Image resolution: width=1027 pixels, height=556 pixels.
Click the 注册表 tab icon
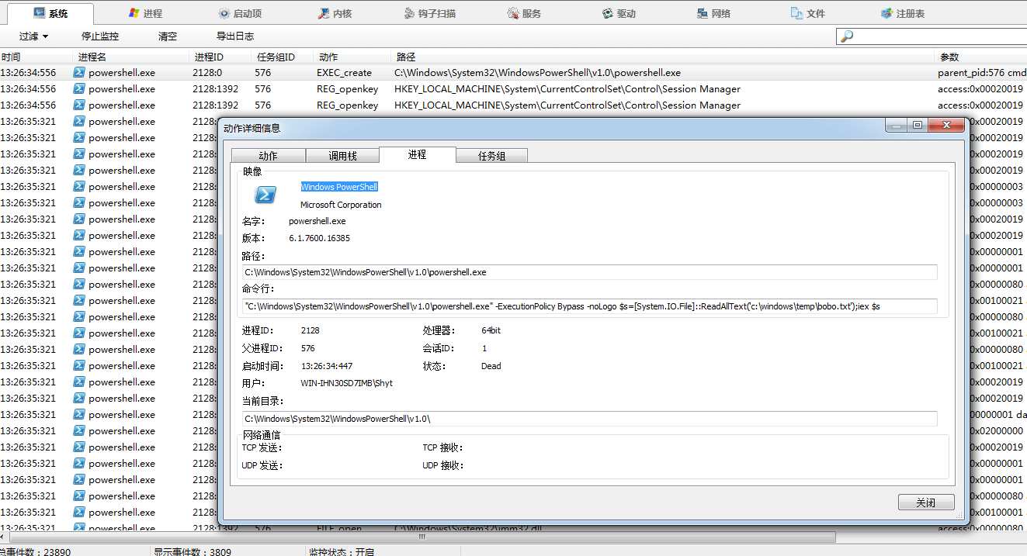coord(887,13)
